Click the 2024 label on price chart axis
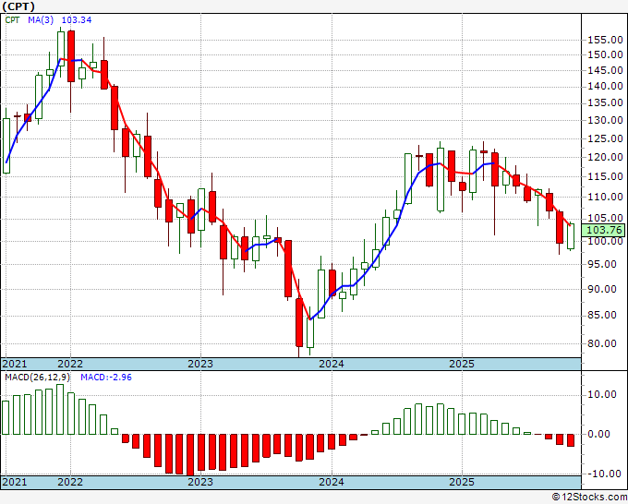628x504 pixels. (332, 364)
